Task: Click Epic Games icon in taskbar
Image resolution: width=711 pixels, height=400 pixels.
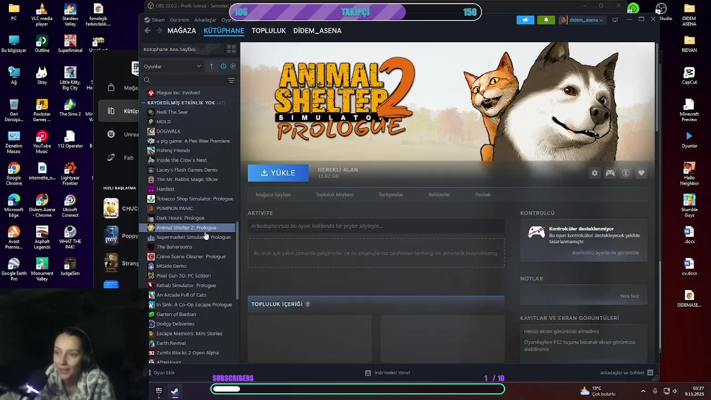Action: pyautogui.click(x=159, y=391)
